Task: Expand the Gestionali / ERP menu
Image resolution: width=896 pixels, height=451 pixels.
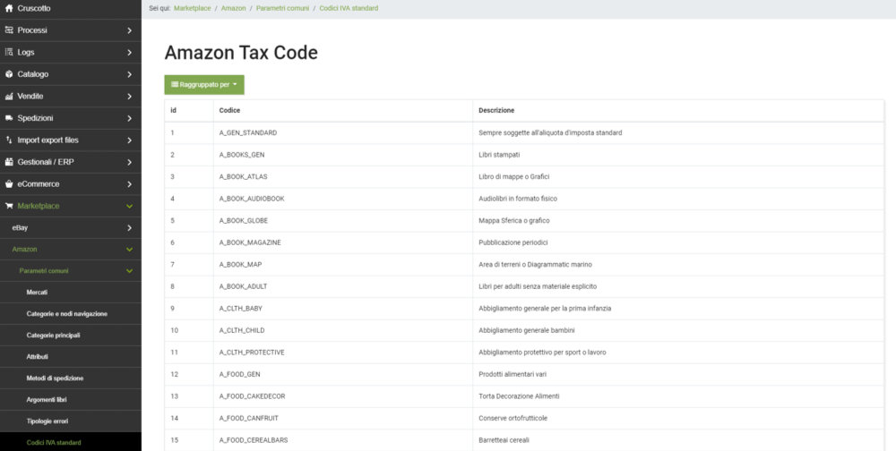Action: click(x=129, y=162)
